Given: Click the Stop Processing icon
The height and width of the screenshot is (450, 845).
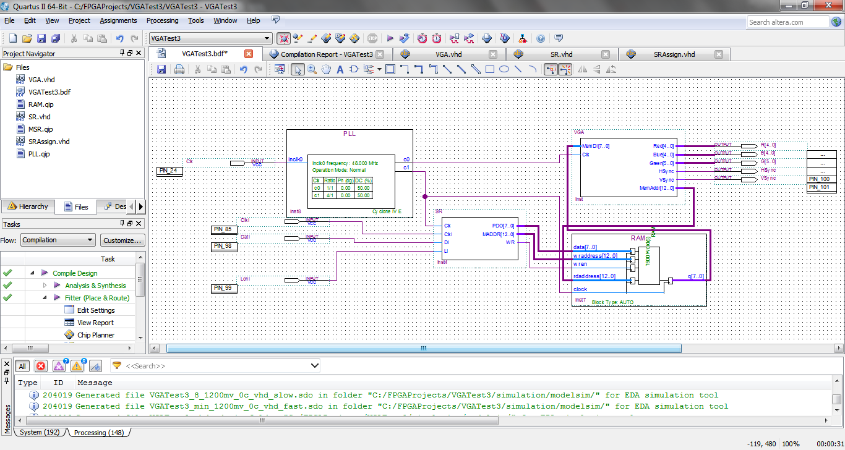Looking at the screenshot, I should point(372,38).
